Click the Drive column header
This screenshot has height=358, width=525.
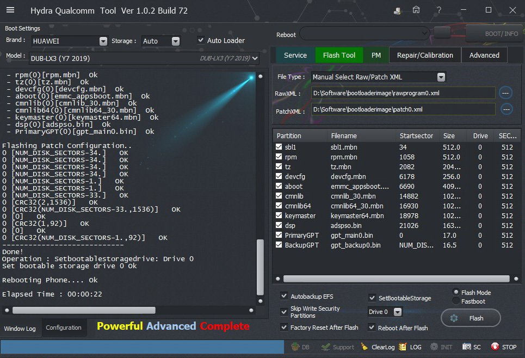[480, 135]
